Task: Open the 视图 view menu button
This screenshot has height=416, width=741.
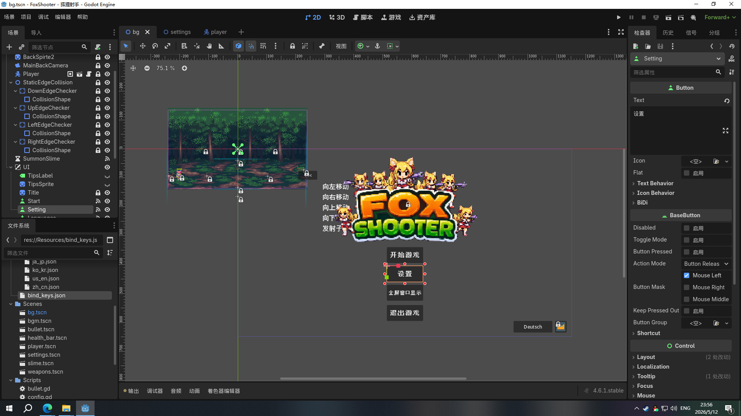Action: pos(341,46)
